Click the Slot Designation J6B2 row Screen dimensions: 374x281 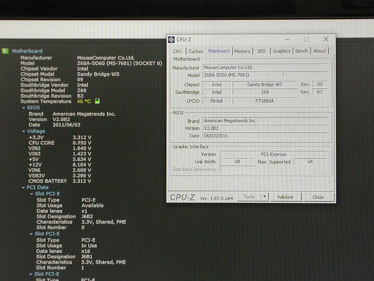click(65, 216)
